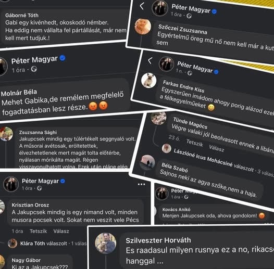The width and height of the screenshot is (274, 269).
Task: Click the globe privacy icon above Krisztian Orosz comment
Action: [x=39, y=188]
